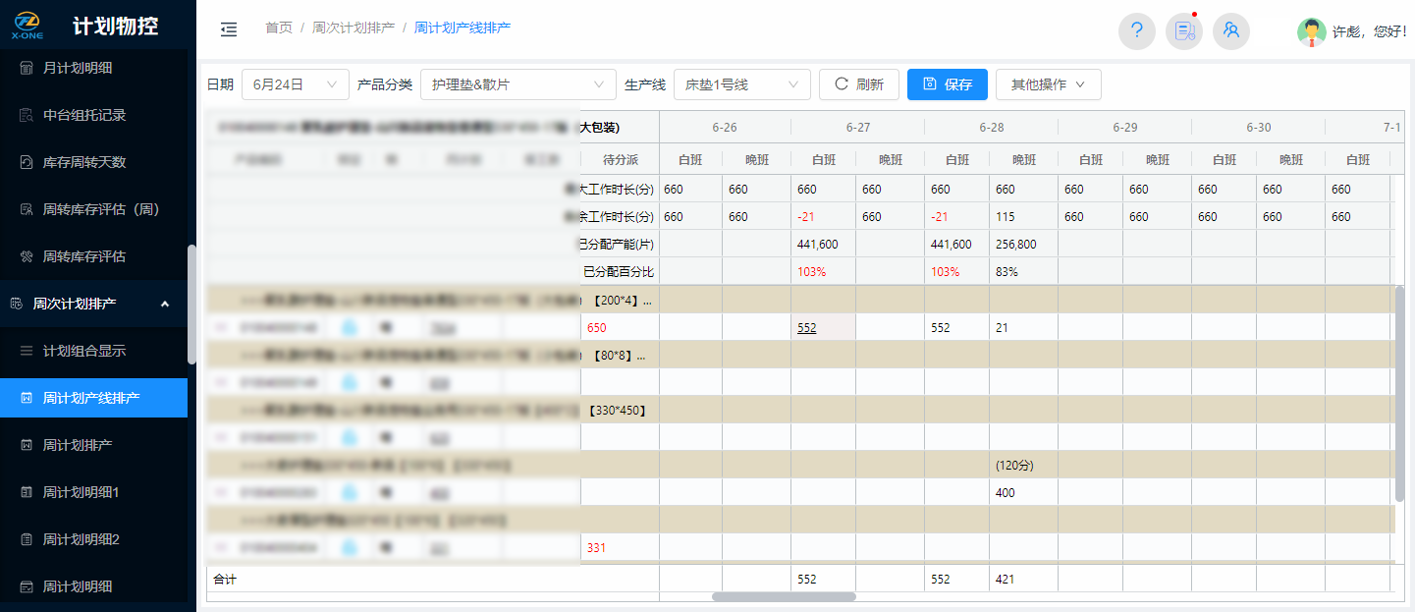This screenshot has height=612, width=1415.
Task: Click the horizontal scrollbar under the table
Action: [784, 596]
